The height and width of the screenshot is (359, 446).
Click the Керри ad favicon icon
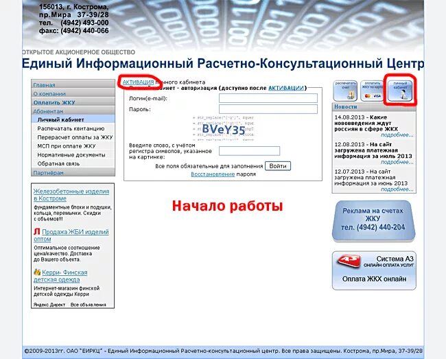[x=37, y=272]
